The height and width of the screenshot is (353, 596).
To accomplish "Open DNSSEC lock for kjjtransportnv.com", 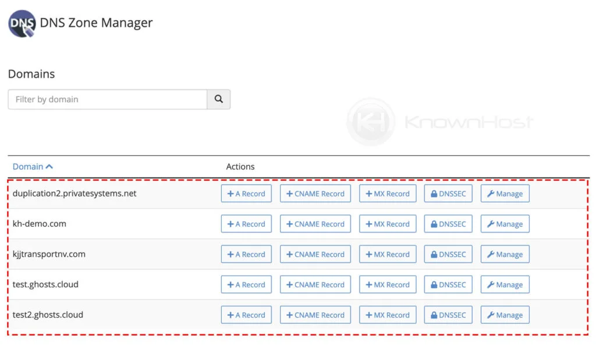I will tap(448, 254).
